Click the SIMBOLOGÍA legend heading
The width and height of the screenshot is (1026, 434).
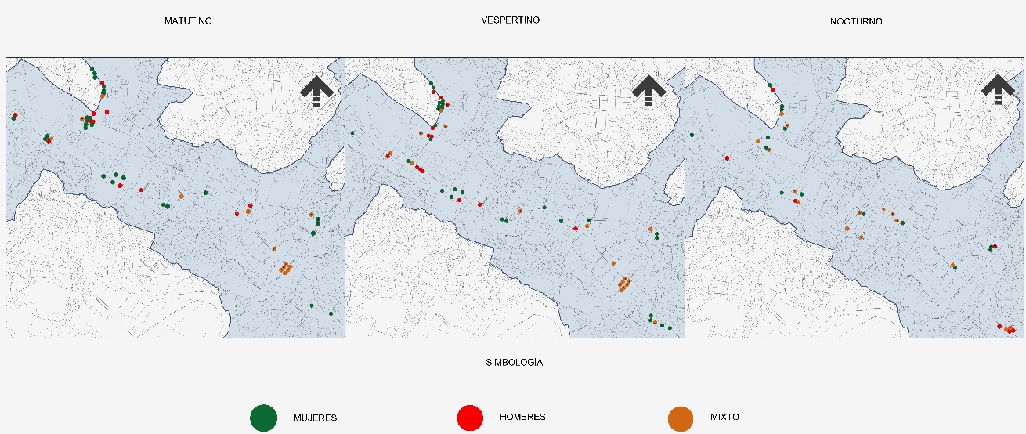pyautogui.click(x=514, y=363)
